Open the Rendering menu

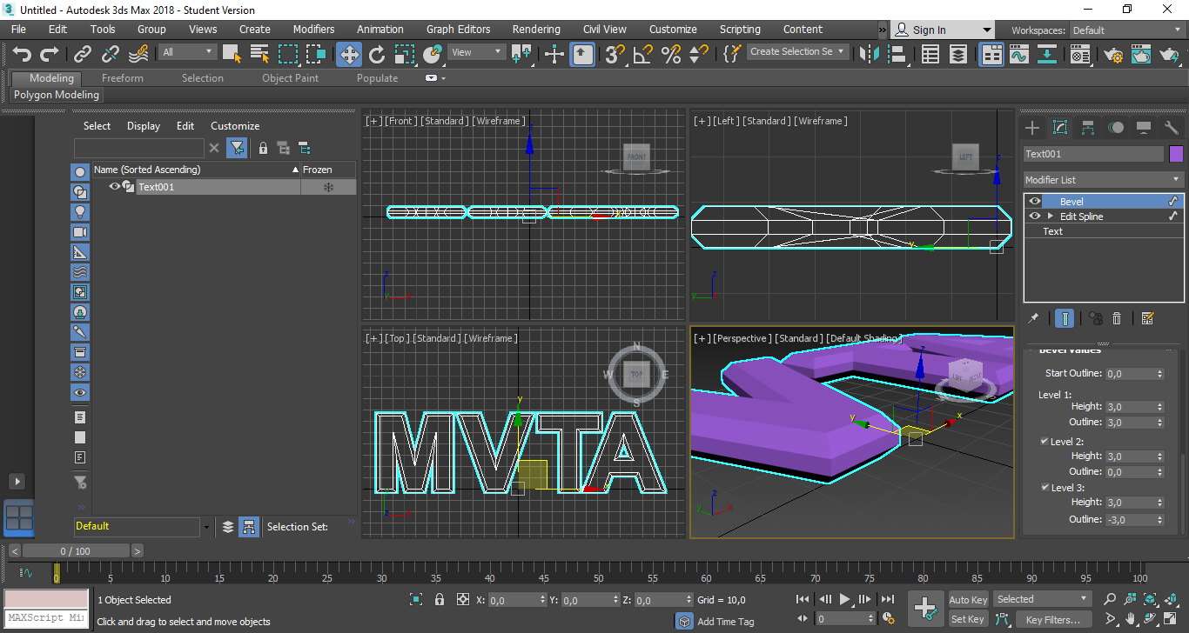click(x=536, y=29)
